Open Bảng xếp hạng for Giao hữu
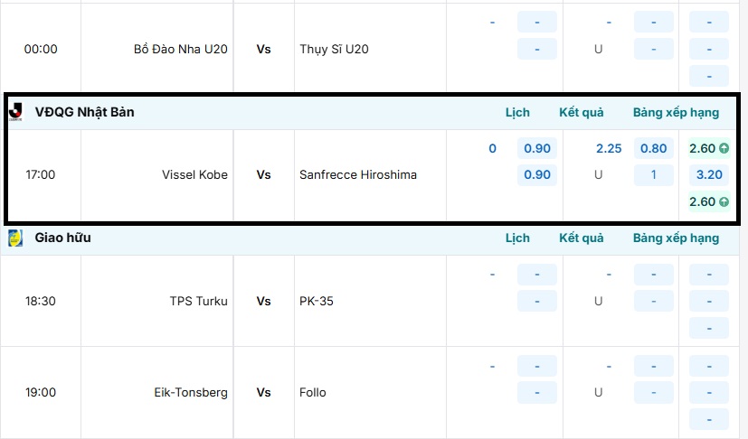The image size is (748, 439). [676, 238]
